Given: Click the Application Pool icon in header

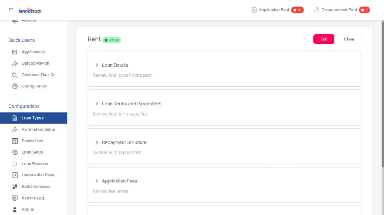Looking at the screenshot, I should [254, 10].
